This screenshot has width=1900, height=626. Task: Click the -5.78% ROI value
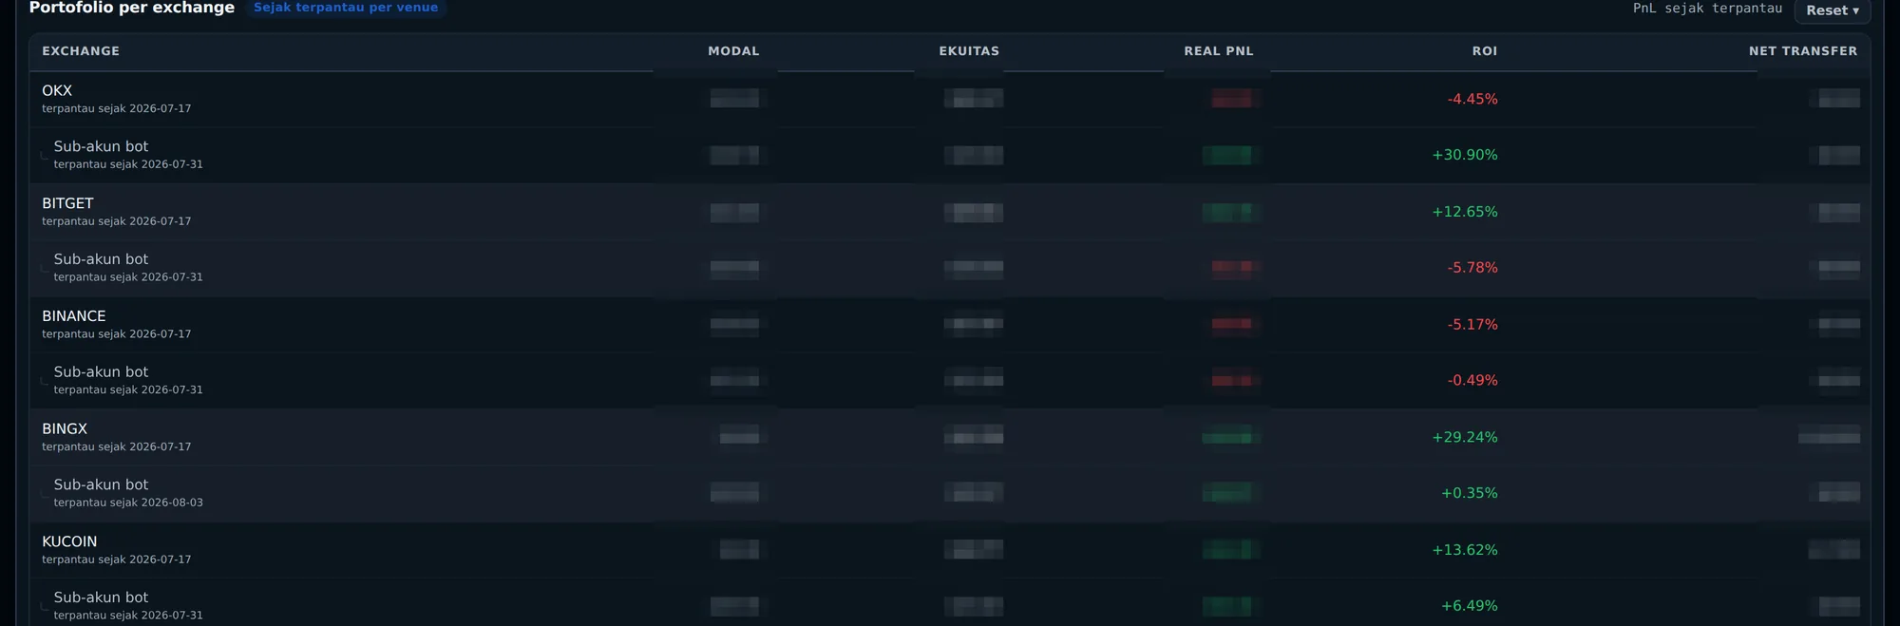pyautogui.click(x=1472, y=268)
